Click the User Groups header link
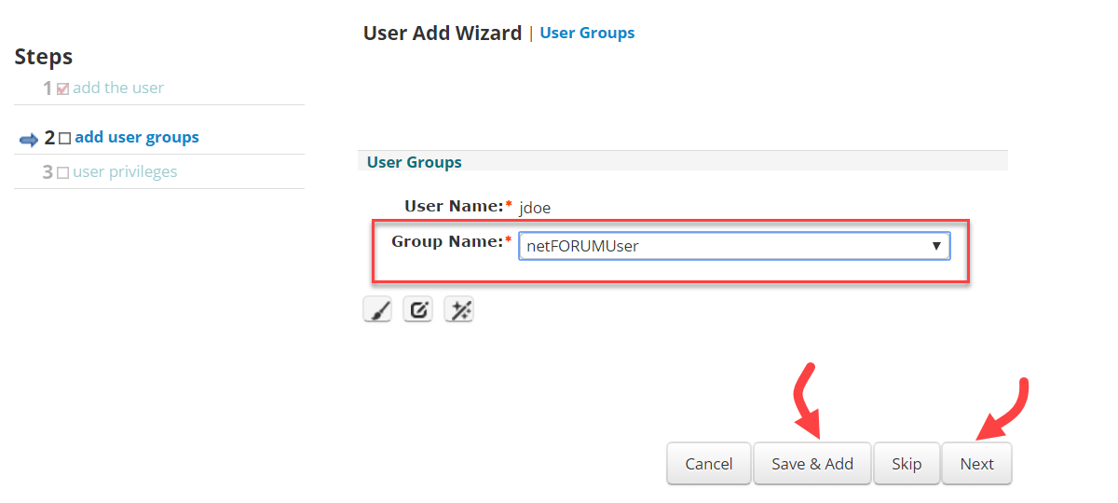 coord(587,33)
